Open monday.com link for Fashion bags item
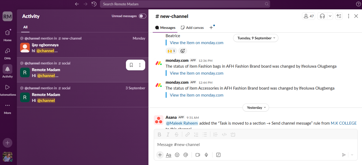362x165 pixels. 196,73
